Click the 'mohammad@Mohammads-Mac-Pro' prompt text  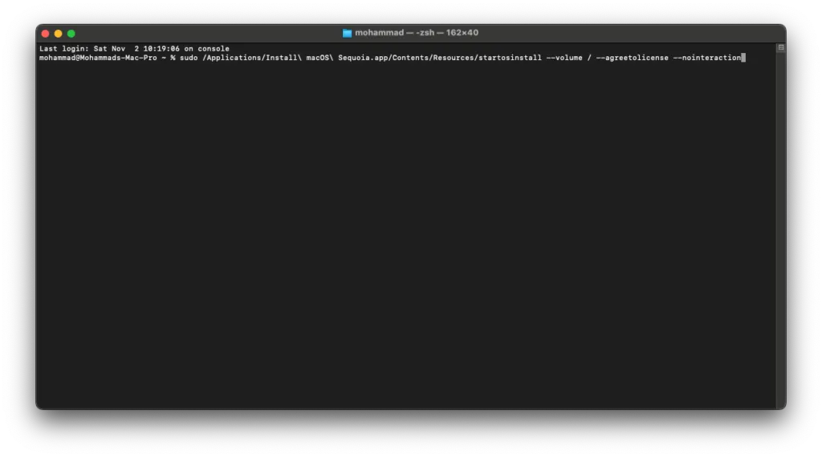98,58
